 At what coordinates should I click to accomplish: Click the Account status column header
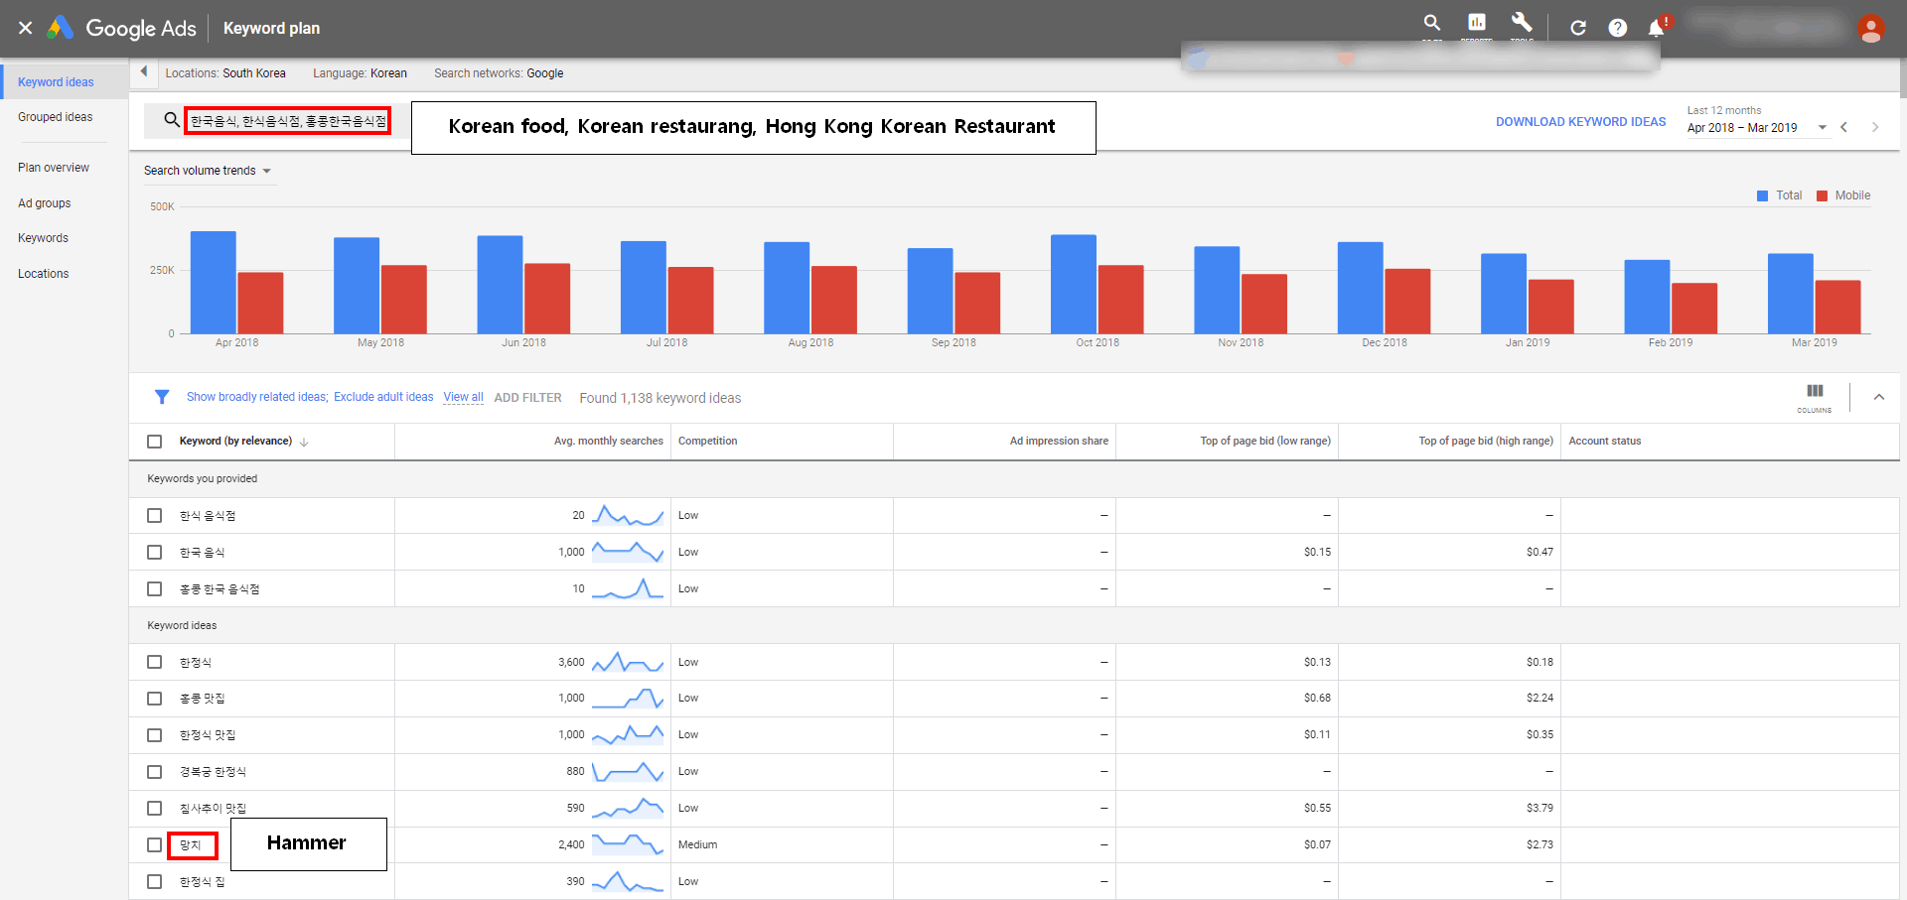tap(1604, 442)
